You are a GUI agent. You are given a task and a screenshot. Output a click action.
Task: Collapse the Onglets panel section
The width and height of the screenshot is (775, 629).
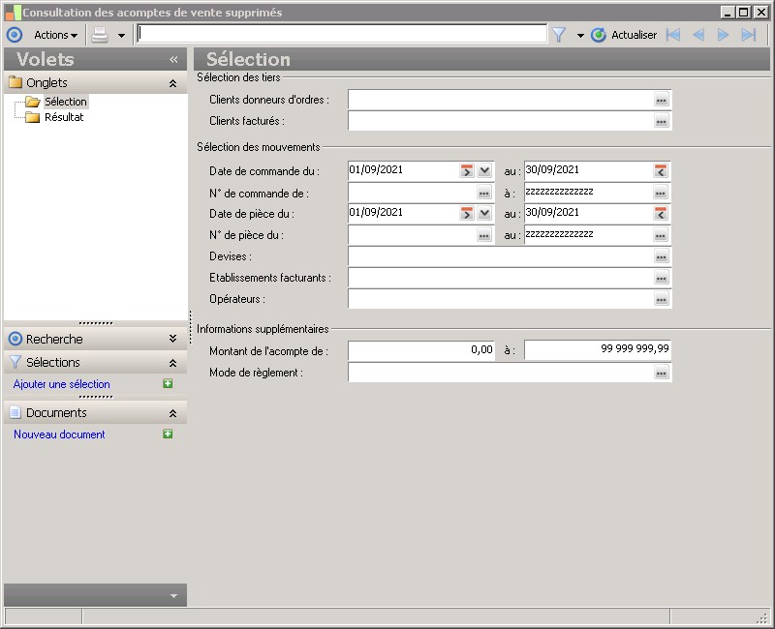click(x=172, y=83)
